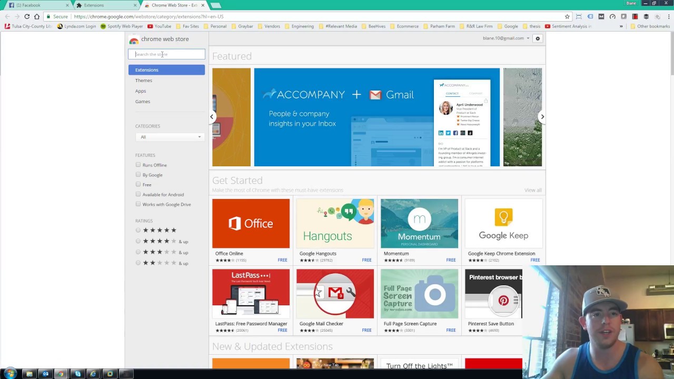674x379 pixels.
Task: Open the Vendors bookmark folder
Action: [269, 26]
